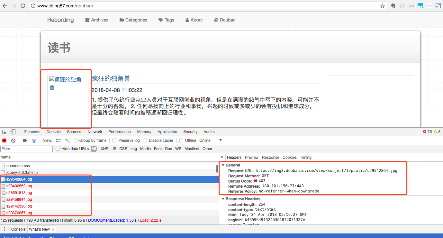
Task: Open the Categories nav link
Action: coord(133,20)
